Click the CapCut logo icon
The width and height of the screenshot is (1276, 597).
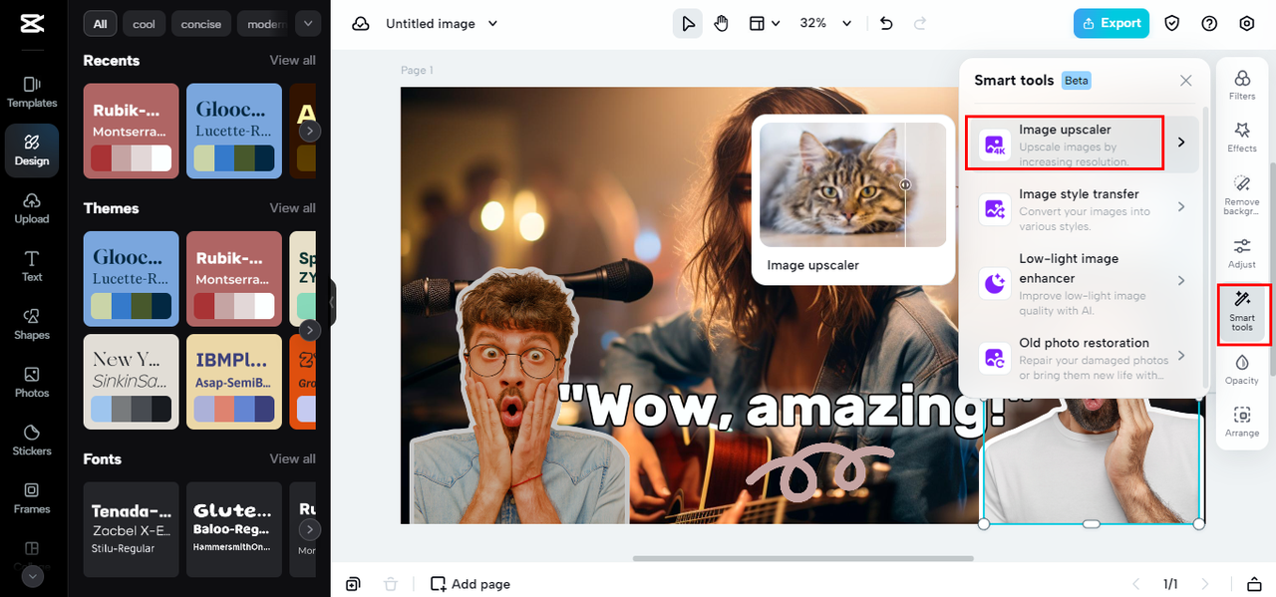32,24
